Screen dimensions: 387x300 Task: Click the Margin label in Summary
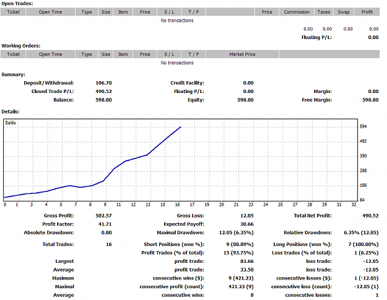[323, 92]
